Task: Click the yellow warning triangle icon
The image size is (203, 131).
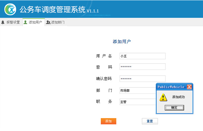Action: (163, 97)
